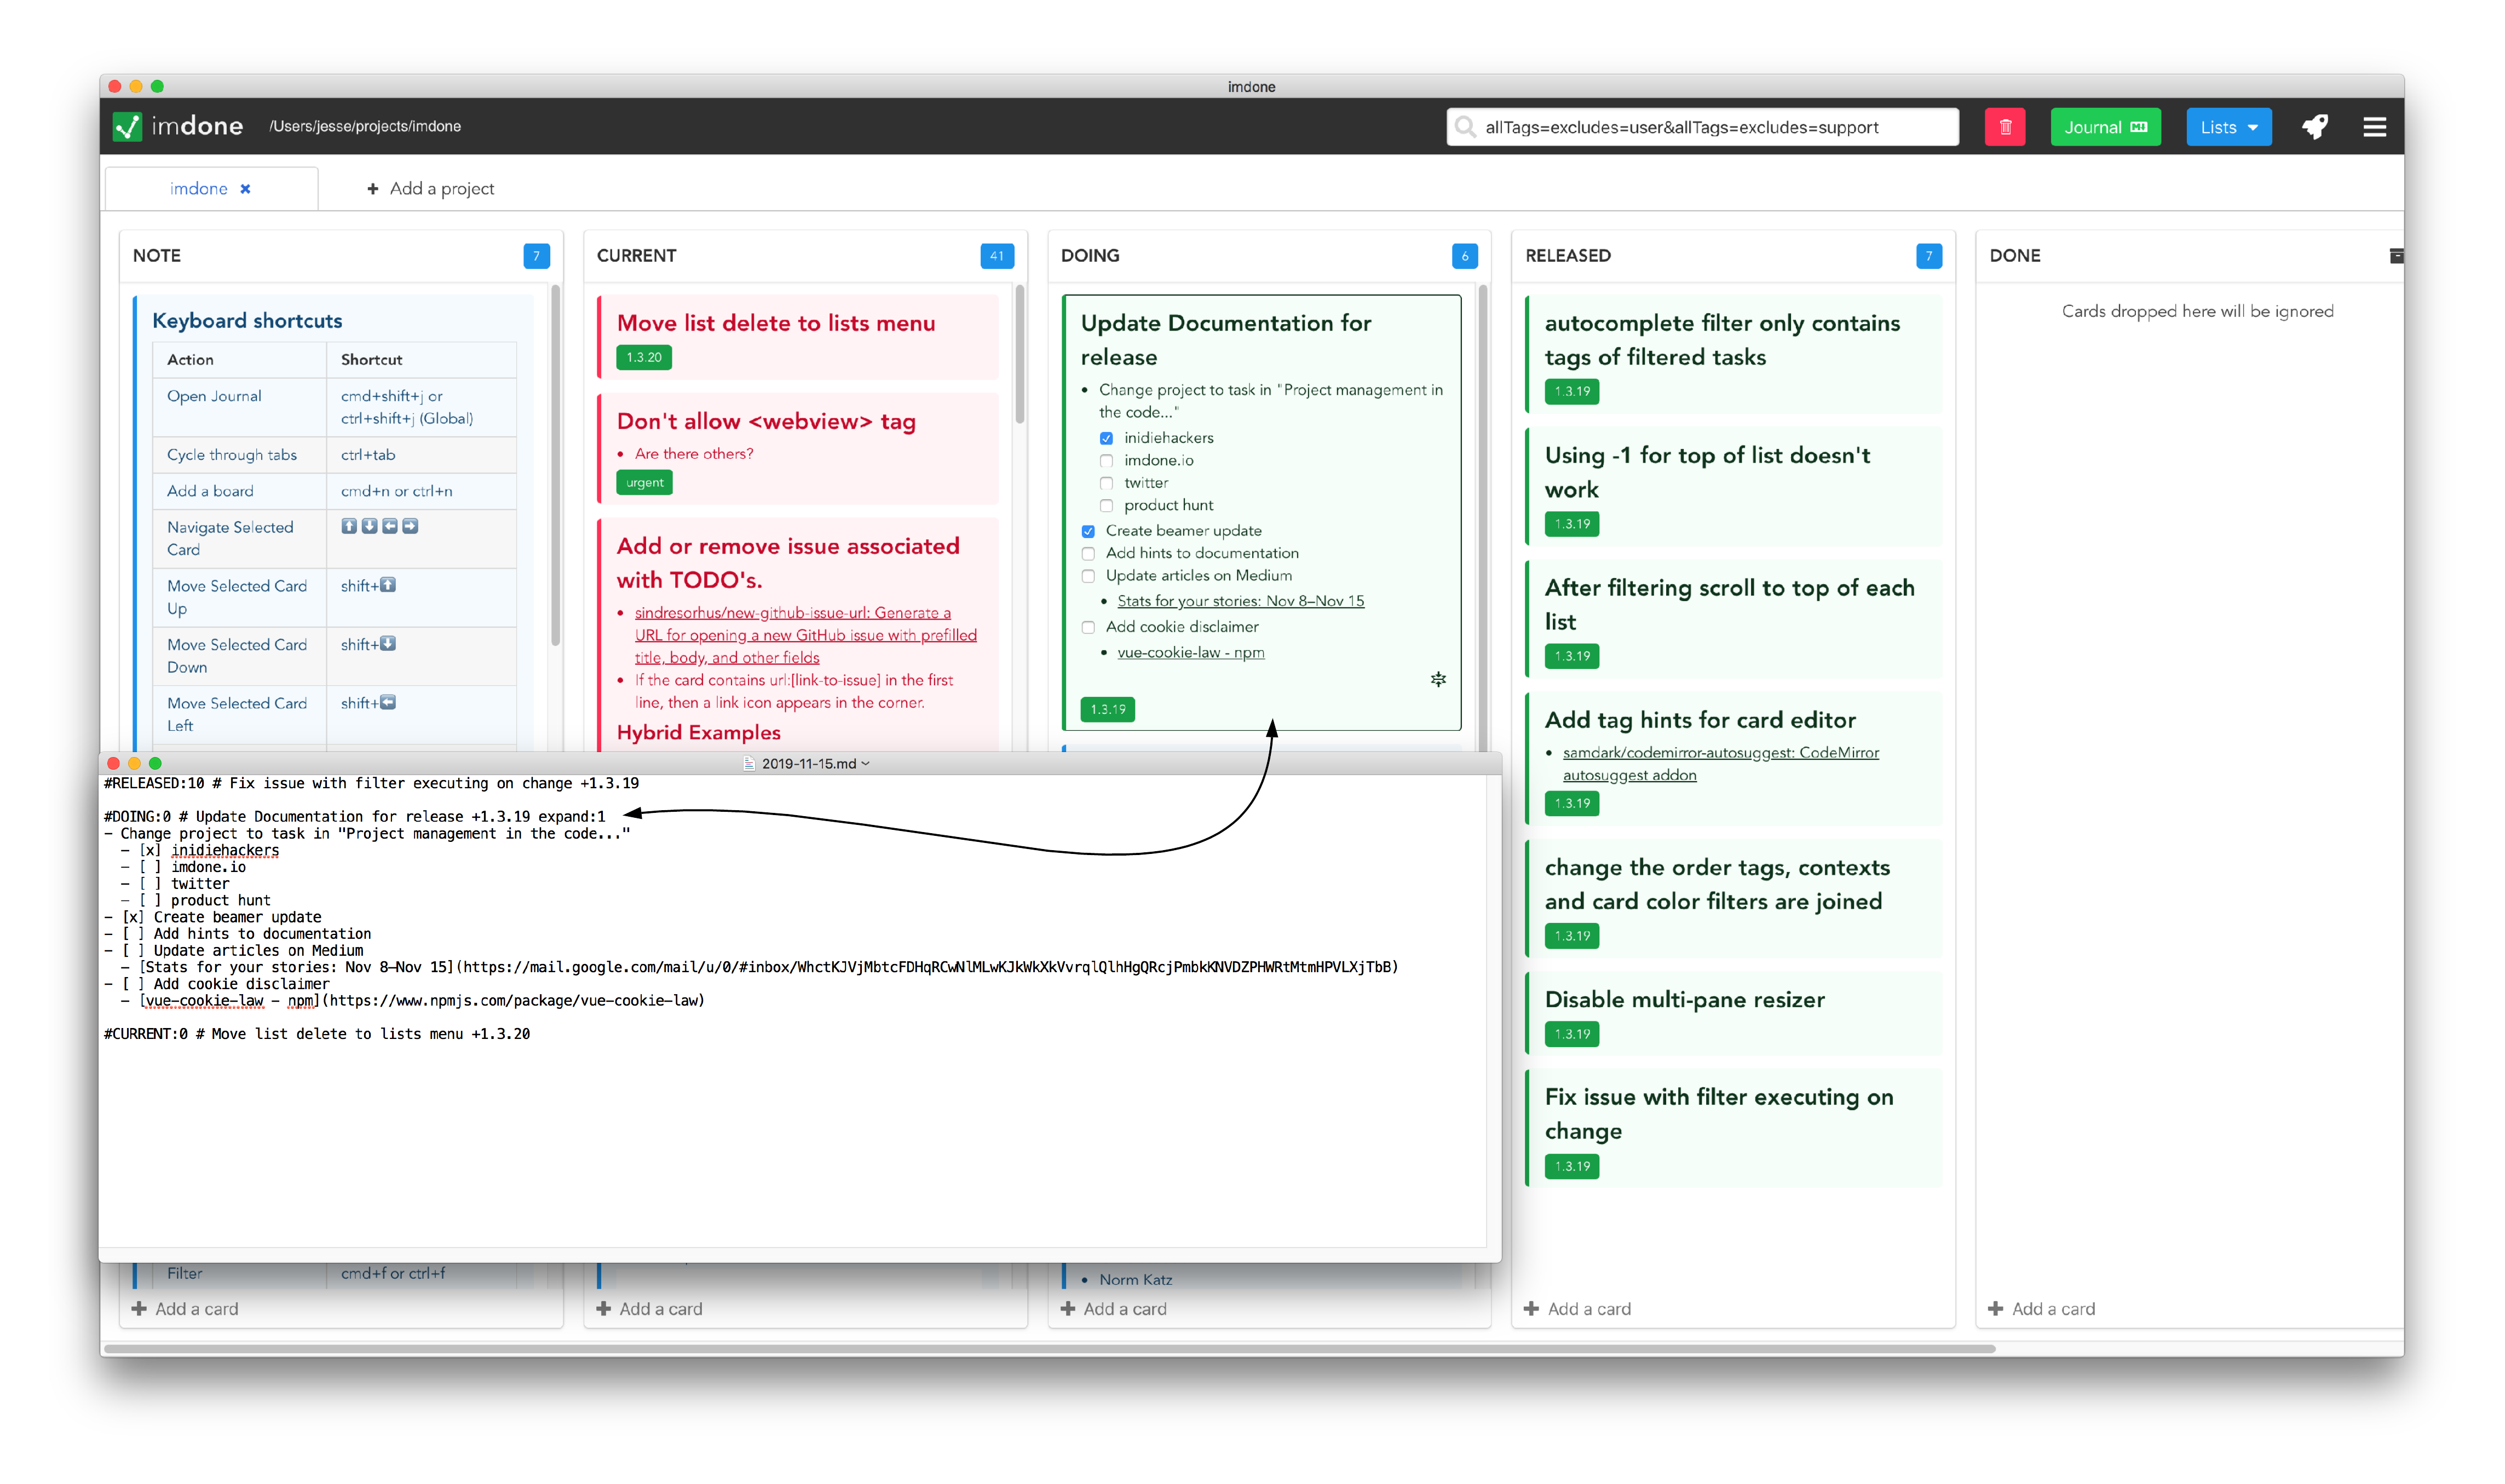
Task: Click the CURRENT list count badge 41
Action: coord(996,256)
